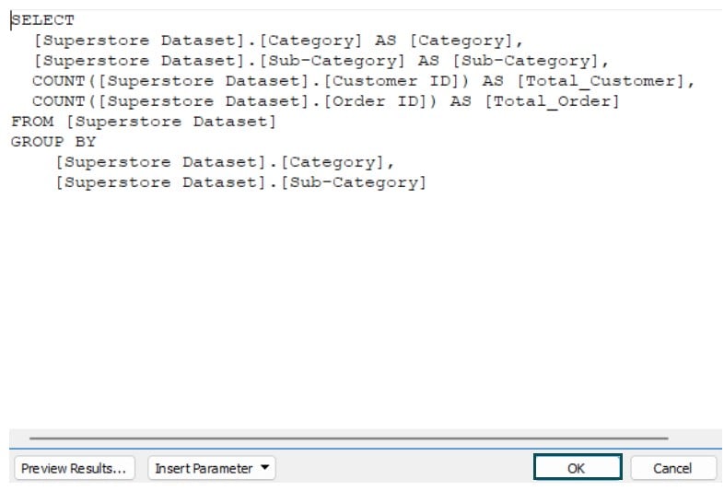Click the GROUP BY keyword line
Viewport: 724px width, 491px height.
[x=53, y=142]
